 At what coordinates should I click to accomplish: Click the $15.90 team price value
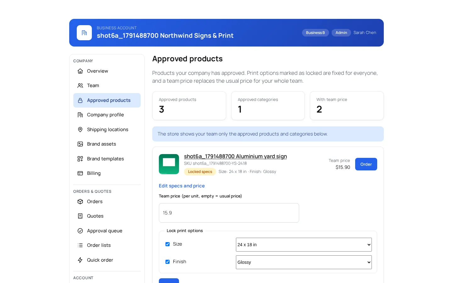(x=343, y=167)
